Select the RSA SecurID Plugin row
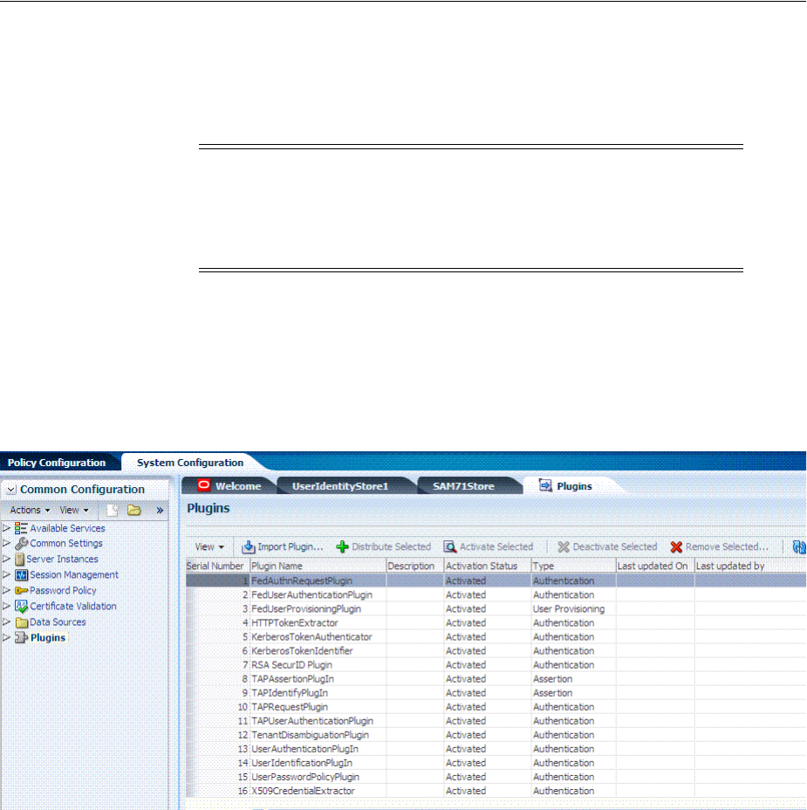Image resolution: width=807 pixels, height=810 pixels. 496,664
